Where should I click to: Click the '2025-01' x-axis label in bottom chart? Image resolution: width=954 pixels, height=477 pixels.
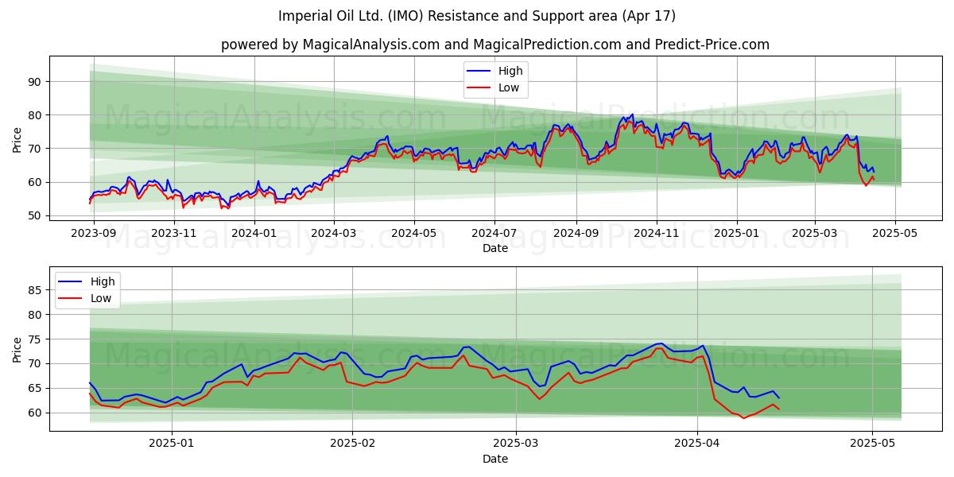[173, 445]
